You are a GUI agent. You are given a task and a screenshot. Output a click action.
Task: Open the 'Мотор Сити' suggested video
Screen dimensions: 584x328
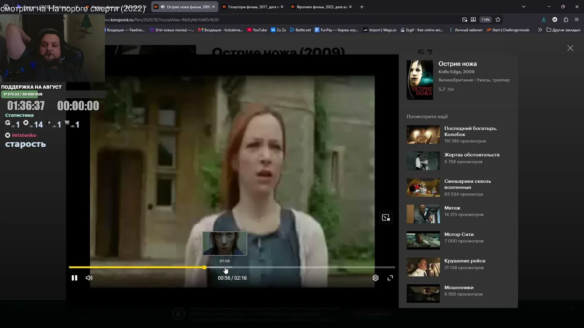pyautogui.click(x=459, y=235)
